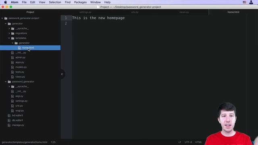
Task: Open urls.py in the tree
Action: tap(19, 106)
